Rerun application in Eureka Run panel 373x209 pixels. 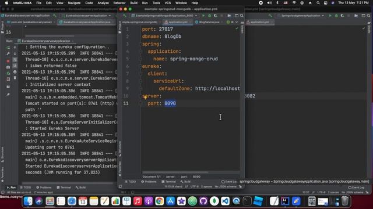click(x=8, y=48)
